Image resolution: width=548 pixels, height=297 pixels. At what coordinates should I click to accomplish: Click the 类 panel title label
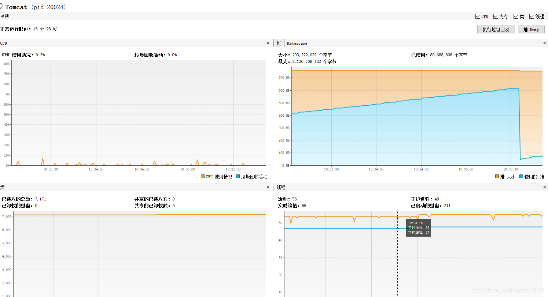coord(2,187)
